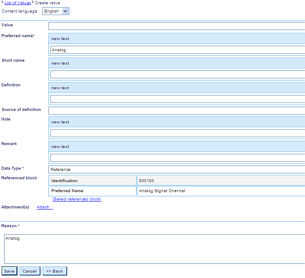Click the Remark text input
Viewport: 305px width, 278px height.
(x=178, y=158)
